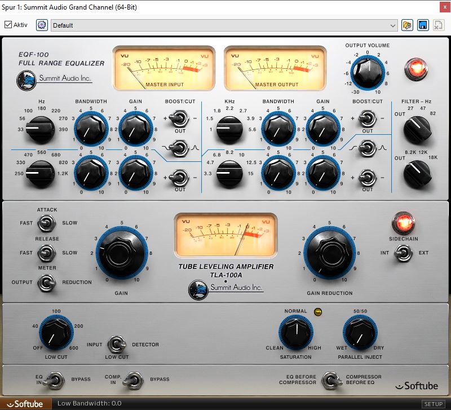Click the red EQ power lamp
This screenshot has width=451, height=410.
tap(416, 69)
